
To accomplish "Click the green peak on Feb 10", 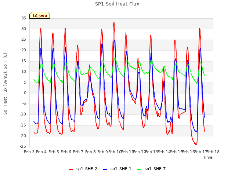I will point(115,58).
